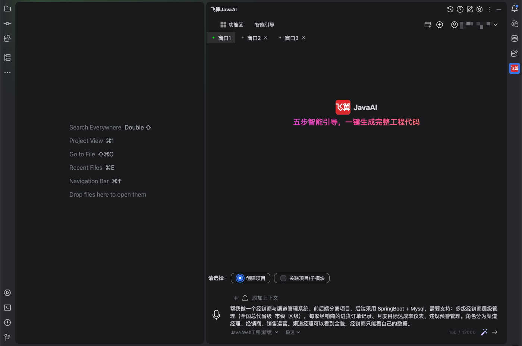The image size is (522, 346).
Task: Open the Problems tool window
Action: coord(7,322)
